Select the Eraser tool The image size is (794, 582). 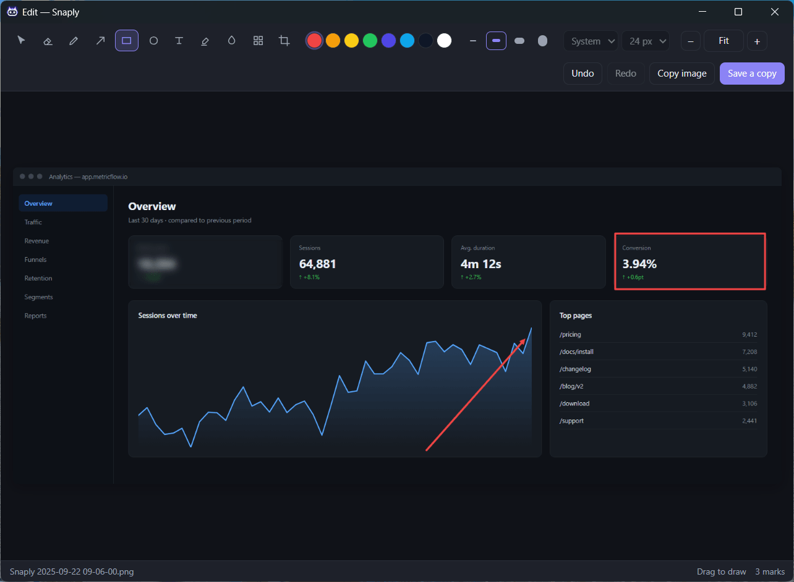[48, 41]
